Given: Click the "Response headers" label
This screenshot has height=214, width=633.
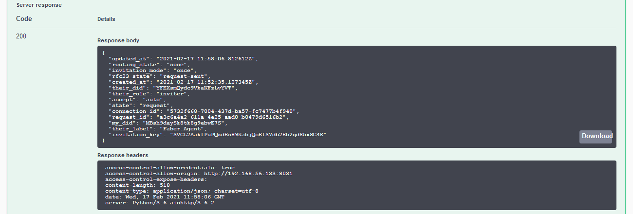Looking at the screenshot, I should point(123,155).
